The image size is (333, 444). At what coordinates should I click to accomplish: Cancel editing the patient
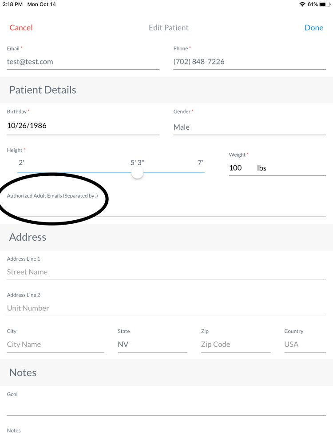[21, 28]
